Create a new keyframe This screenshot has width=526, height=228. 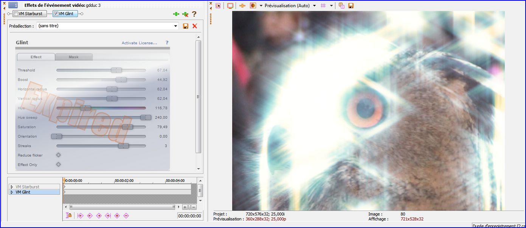117,216
